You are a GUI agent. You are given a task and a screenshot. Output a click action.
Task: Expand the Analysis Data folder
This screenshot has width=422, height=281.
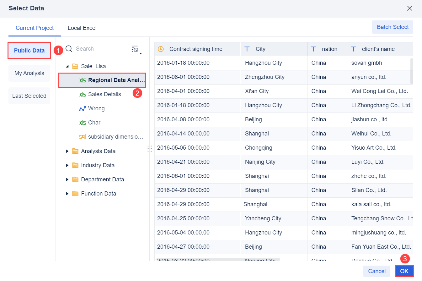point(67,151)
